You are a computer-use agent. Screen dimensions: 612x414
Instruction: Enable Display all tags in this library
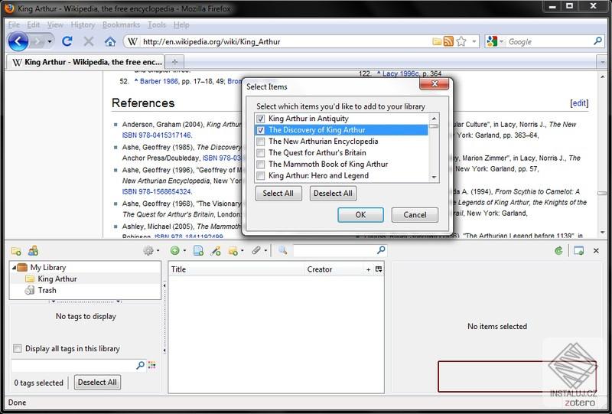(x=18, y=348)
